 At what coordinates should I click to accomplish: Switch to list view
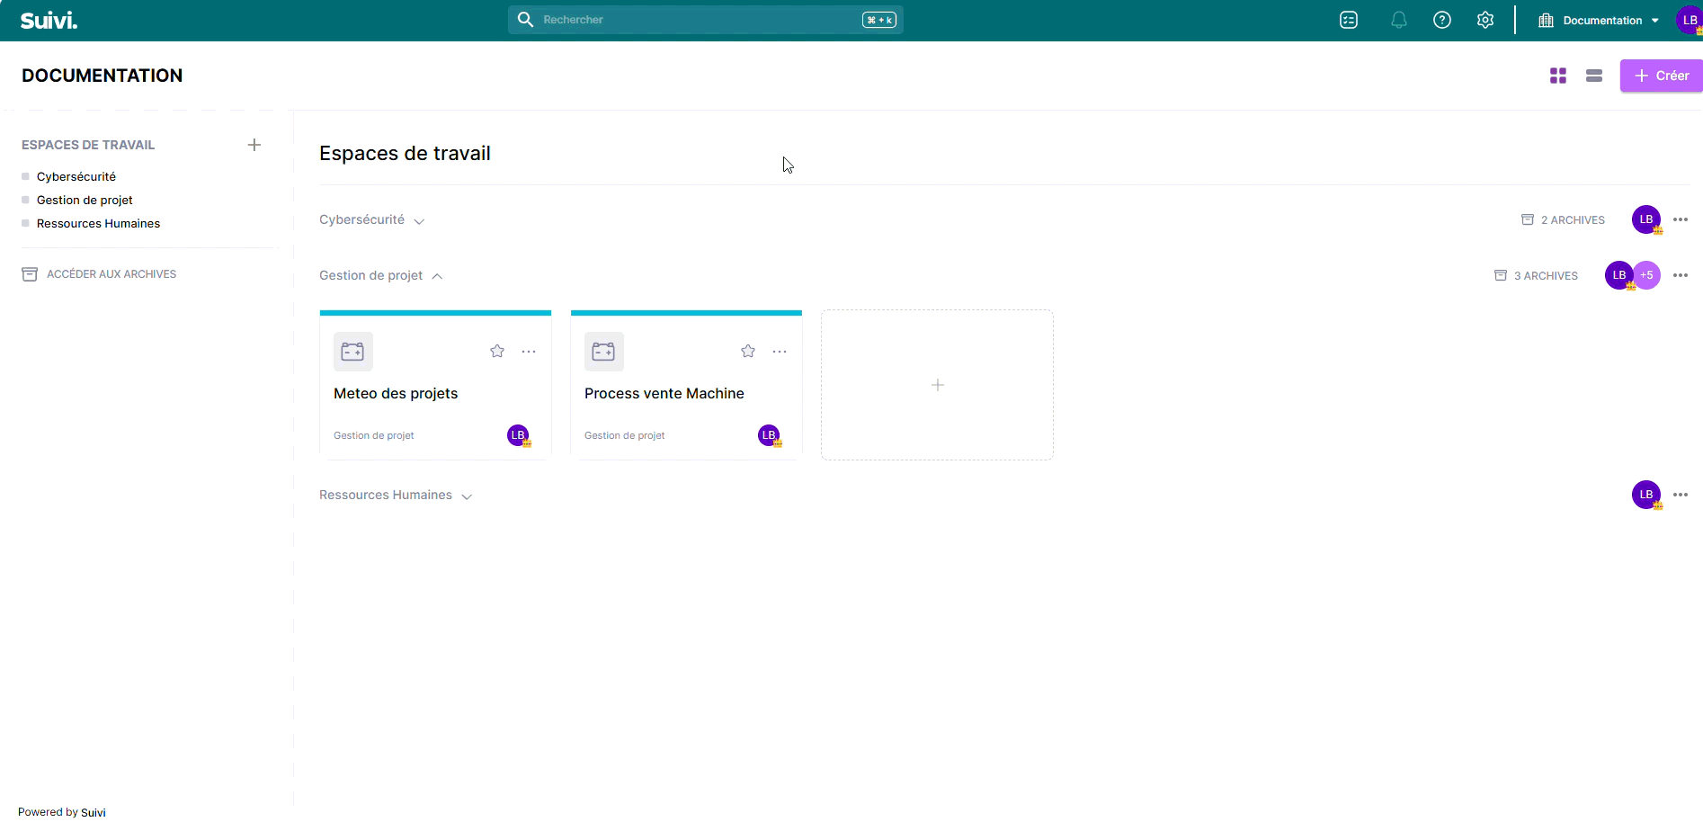(x=1593, y=76)
